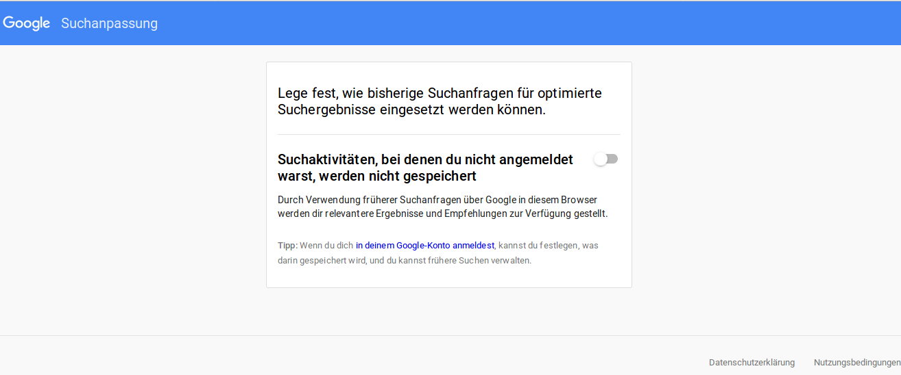The height and width of the screenshot is (375, 901).
Task: Click the words 'kannst du festlegen, was'
Action: click(x=549, y=245)
